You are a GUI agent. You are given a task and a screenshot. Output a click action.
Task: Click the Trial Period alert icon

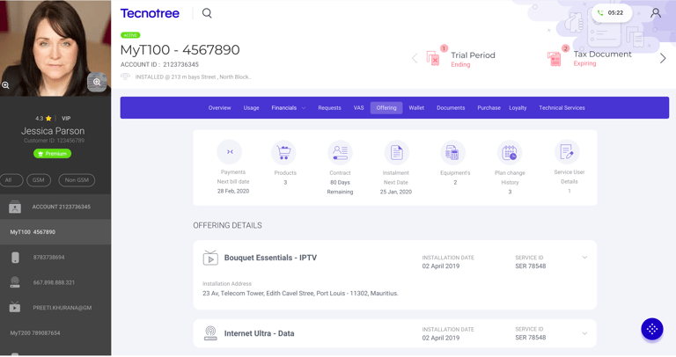[433, 58]
